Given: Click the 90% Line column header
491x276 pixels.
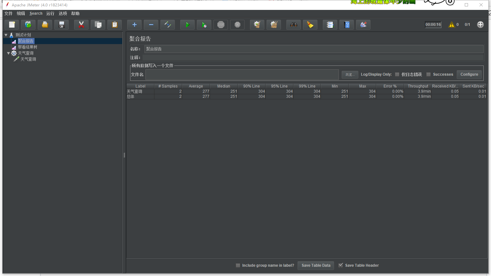Looking at the screenshot, I should (252, 86).
